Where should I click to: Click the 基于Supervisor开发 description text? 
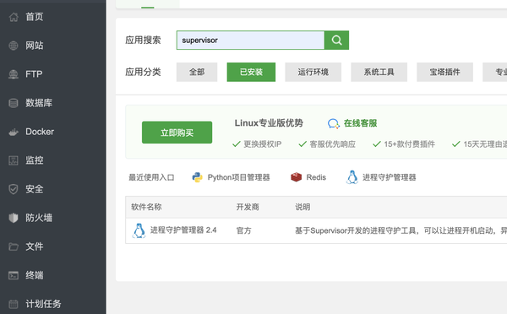[x=401, y=230]
